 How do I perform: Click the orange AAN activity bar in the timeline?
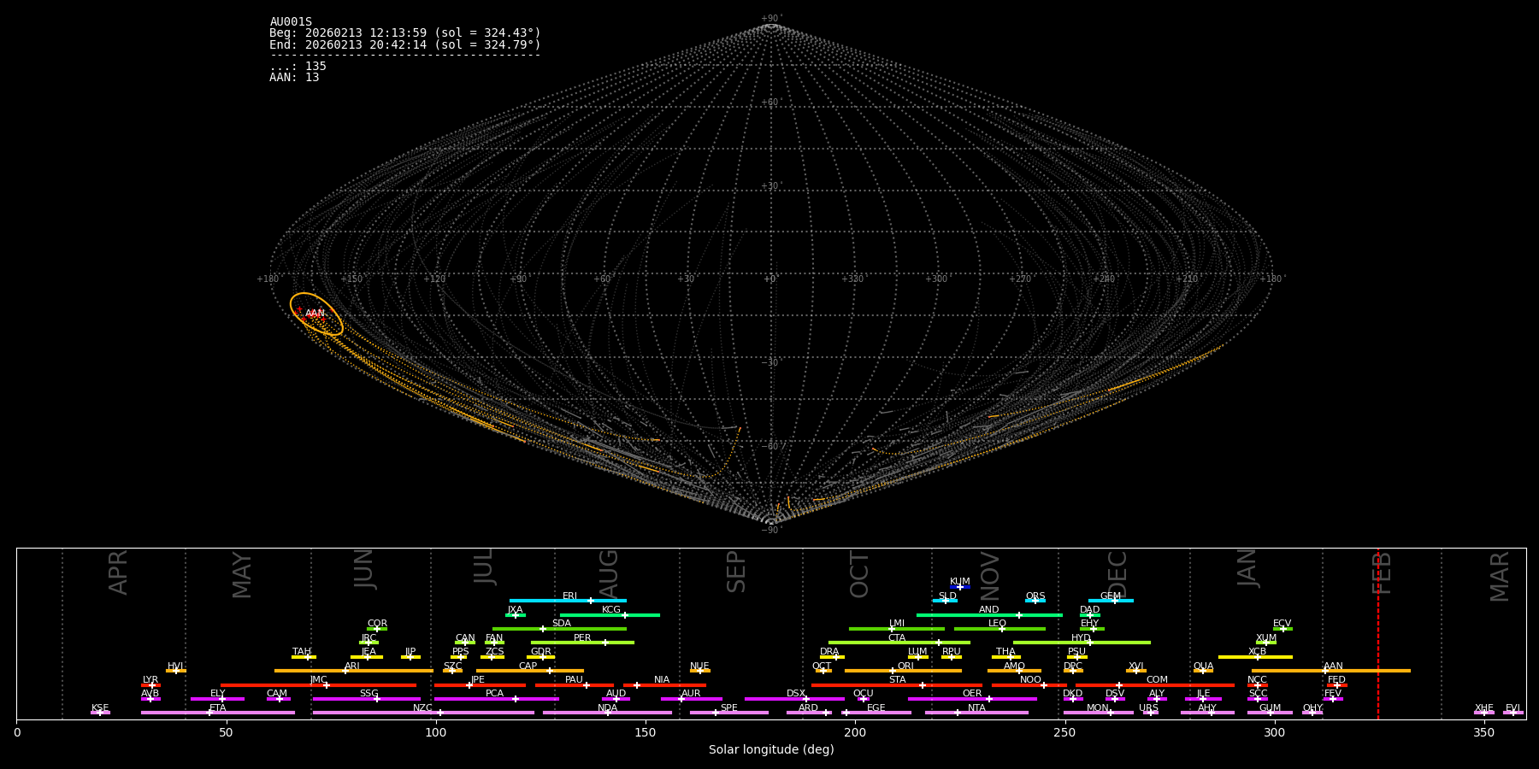[x=1331, y=671]
